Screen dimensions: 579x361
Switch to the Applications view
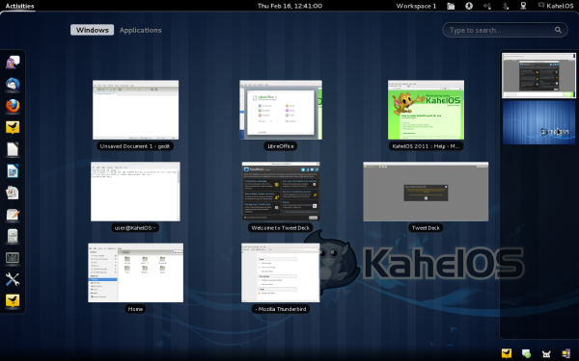[140, 30]
